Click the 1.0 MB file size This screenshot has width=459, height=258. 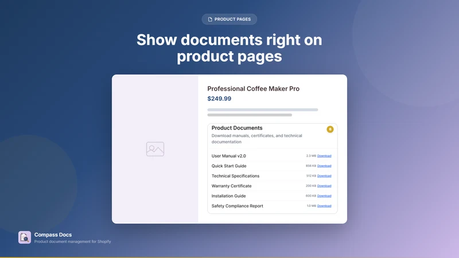tap(312, 206)
